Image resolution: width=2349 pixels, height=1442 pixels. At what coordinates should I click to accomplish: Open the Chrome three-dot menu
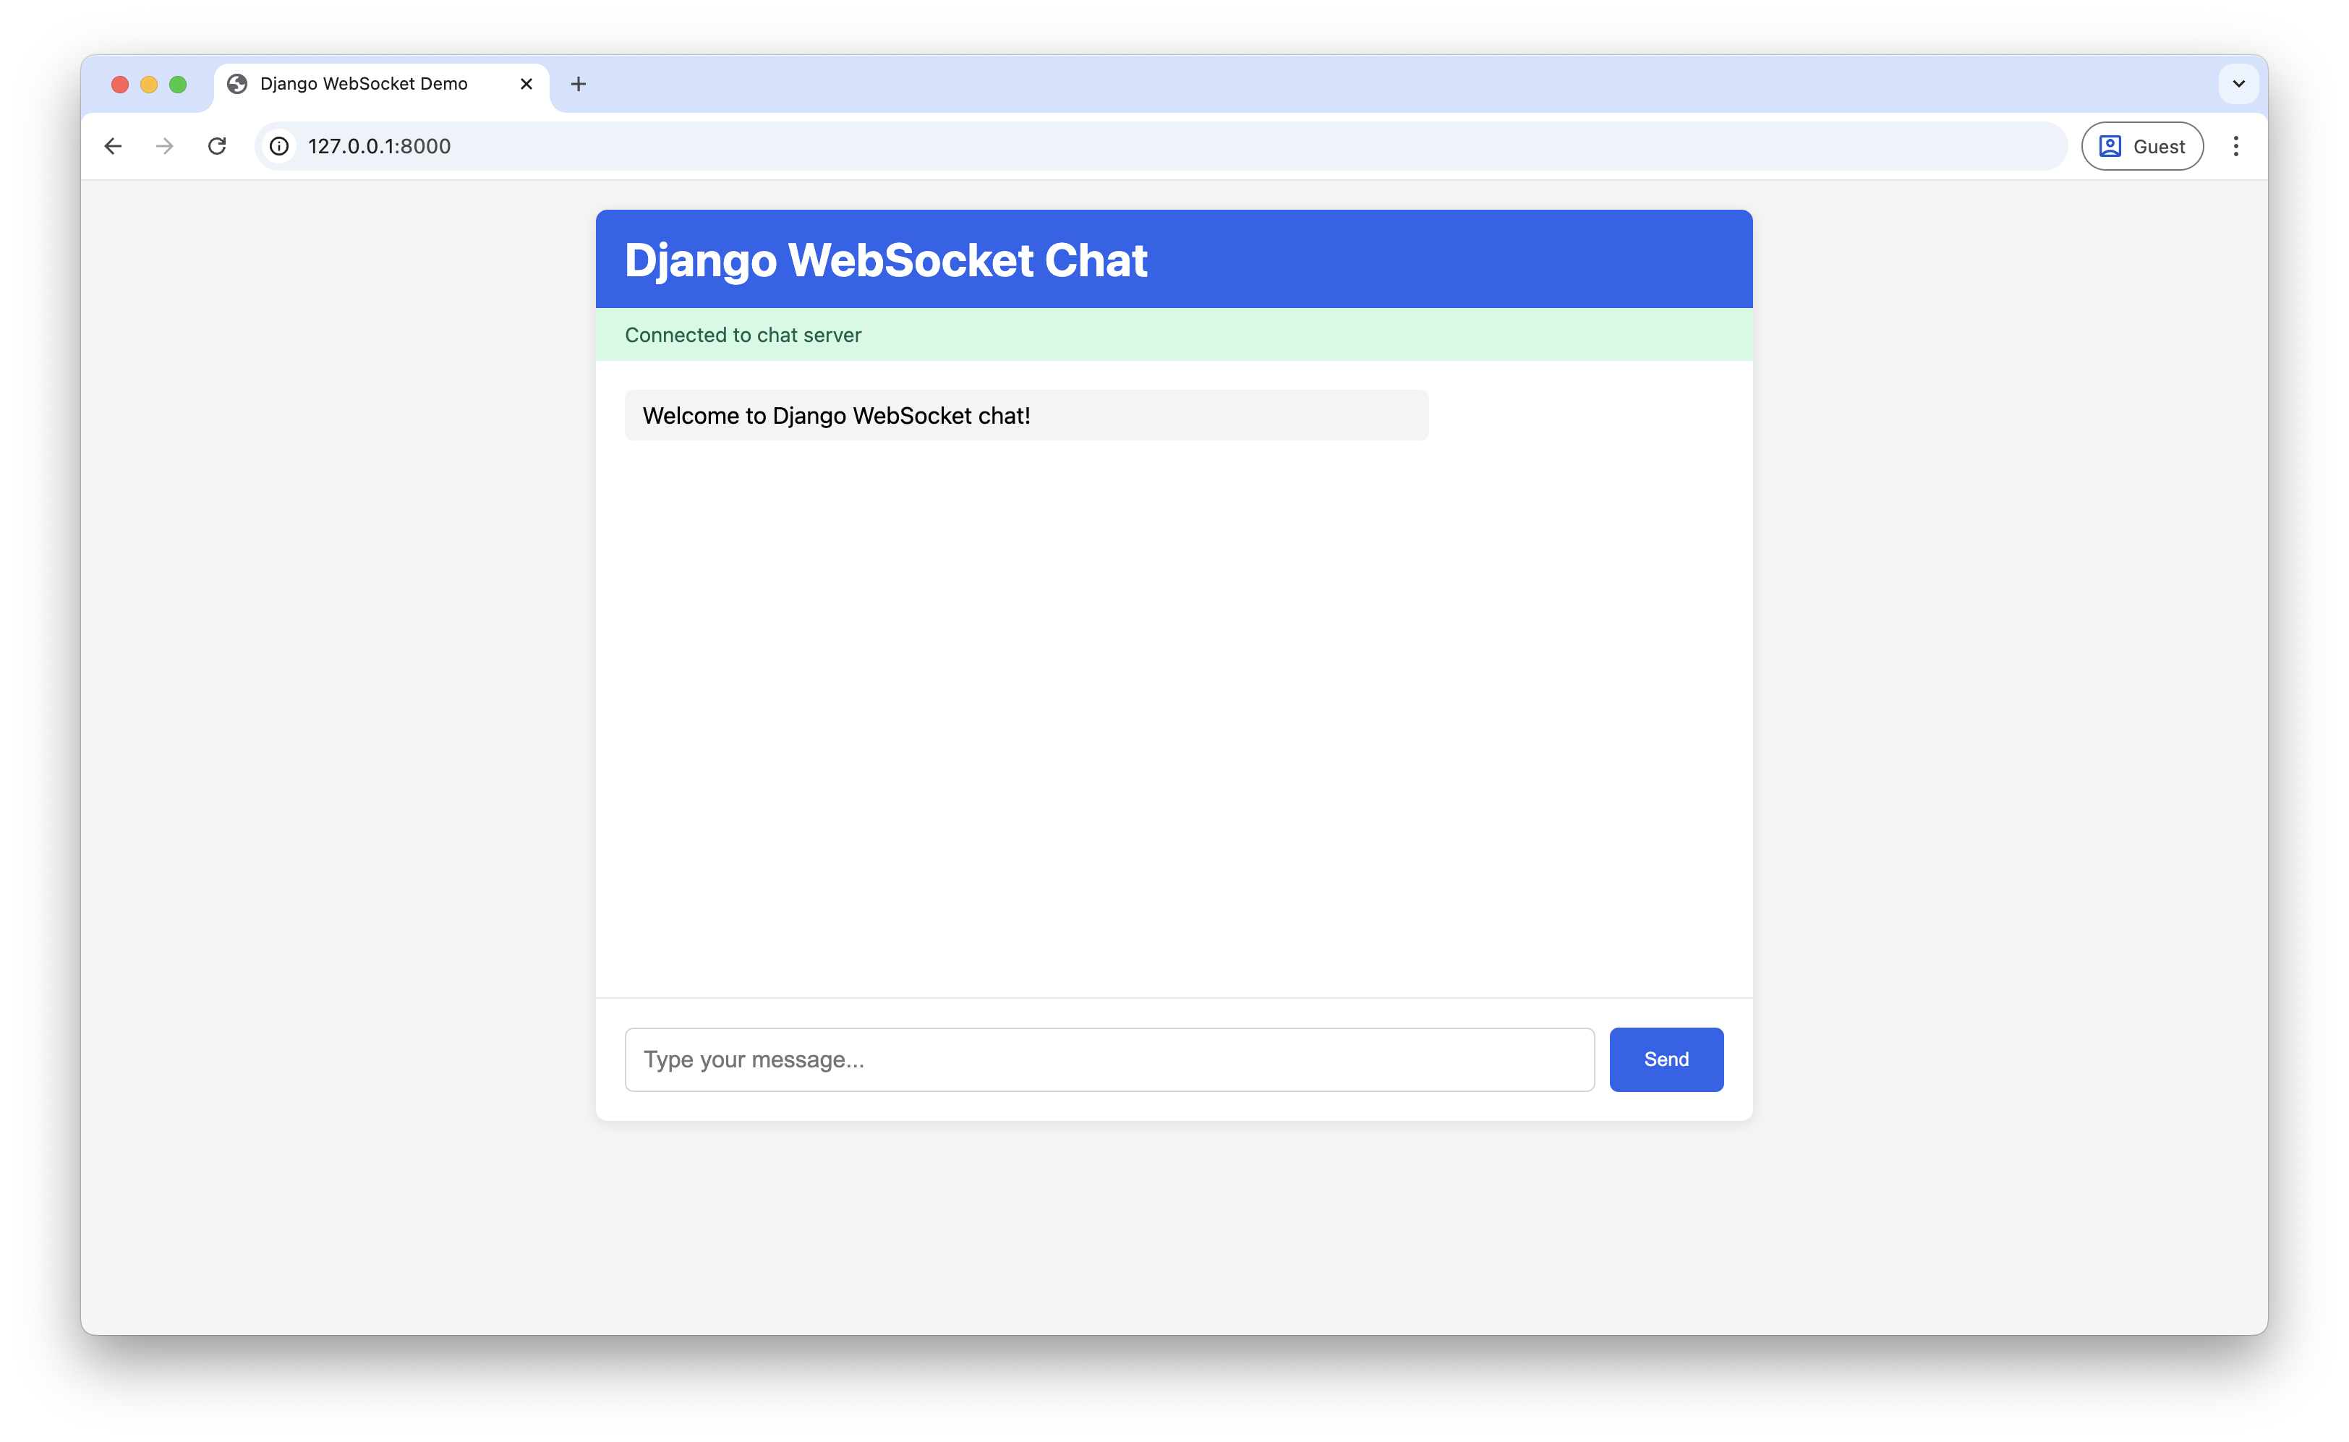(x=2235, y=146)
